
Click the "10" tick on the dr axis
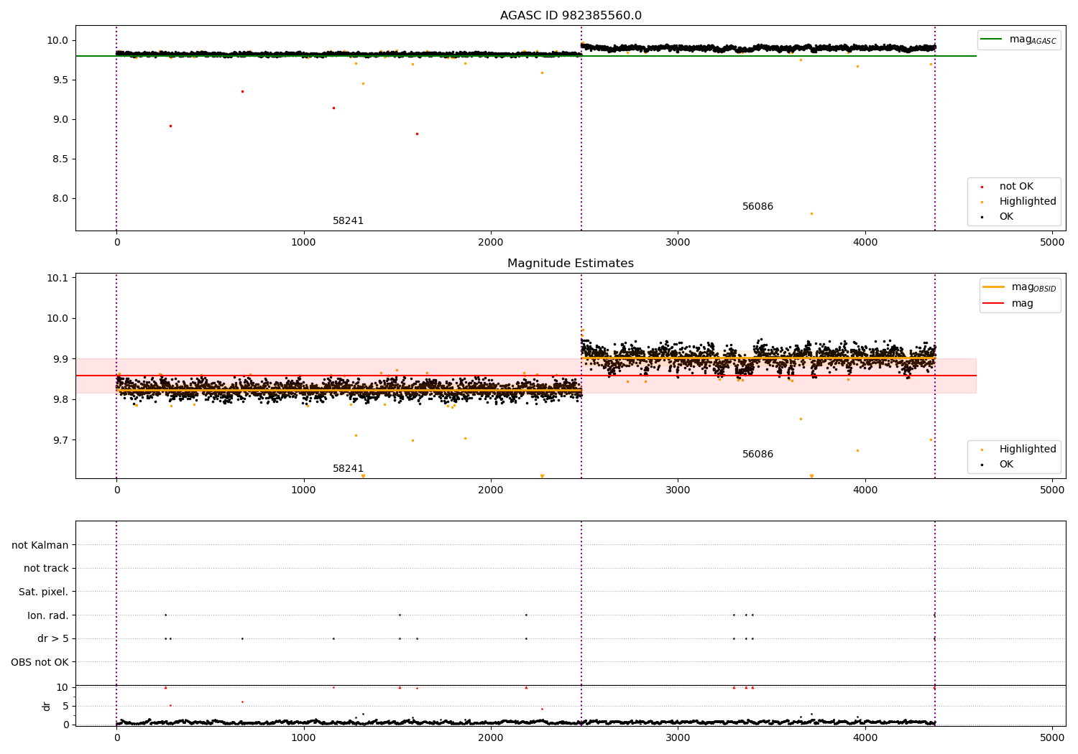point(63,687)
